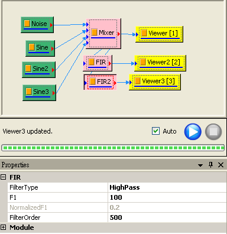
Task: Select the Noise source node icon
Action: tap(27, 24)
